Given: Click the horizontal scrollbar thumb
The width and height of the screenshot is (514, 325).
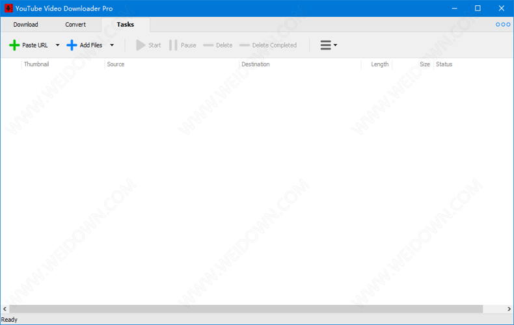Looking at the screenshot, I should coord(246,309).
